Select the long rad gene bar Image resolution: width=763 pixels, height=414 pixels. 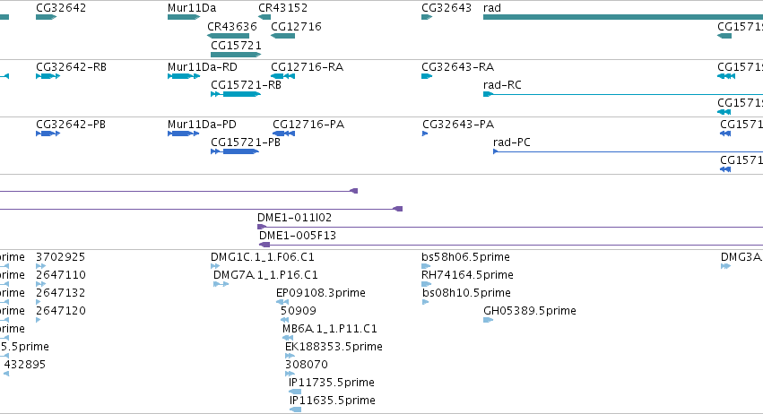(x=623, y=17)
